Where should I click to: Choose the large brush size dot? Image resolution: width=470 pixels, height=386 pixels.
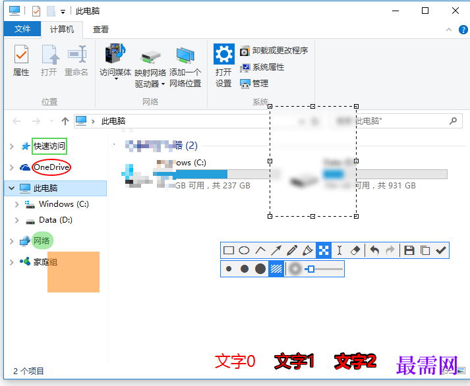click(260, 269)
